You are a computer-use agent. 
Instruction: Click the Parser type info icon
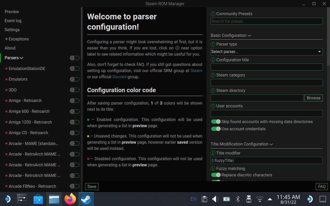pyautogui.click(x=213, y=44)
